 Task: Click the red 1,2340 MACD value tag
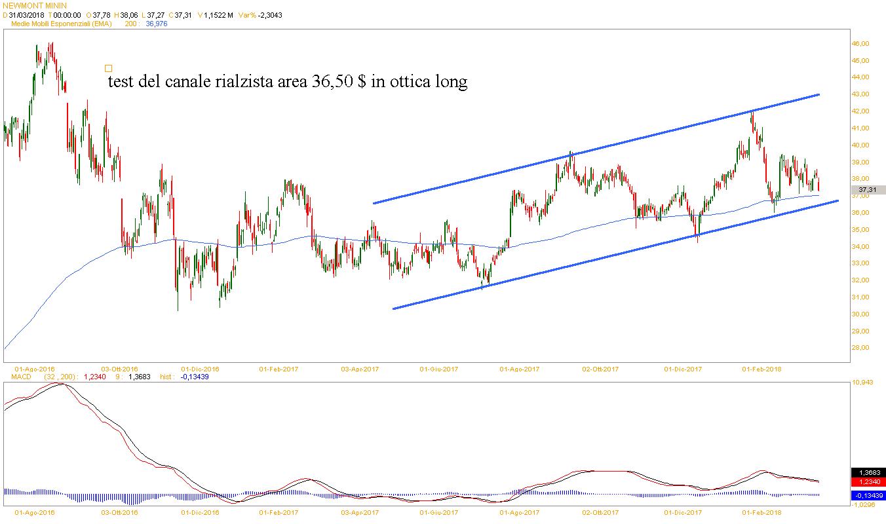point(868,481)
